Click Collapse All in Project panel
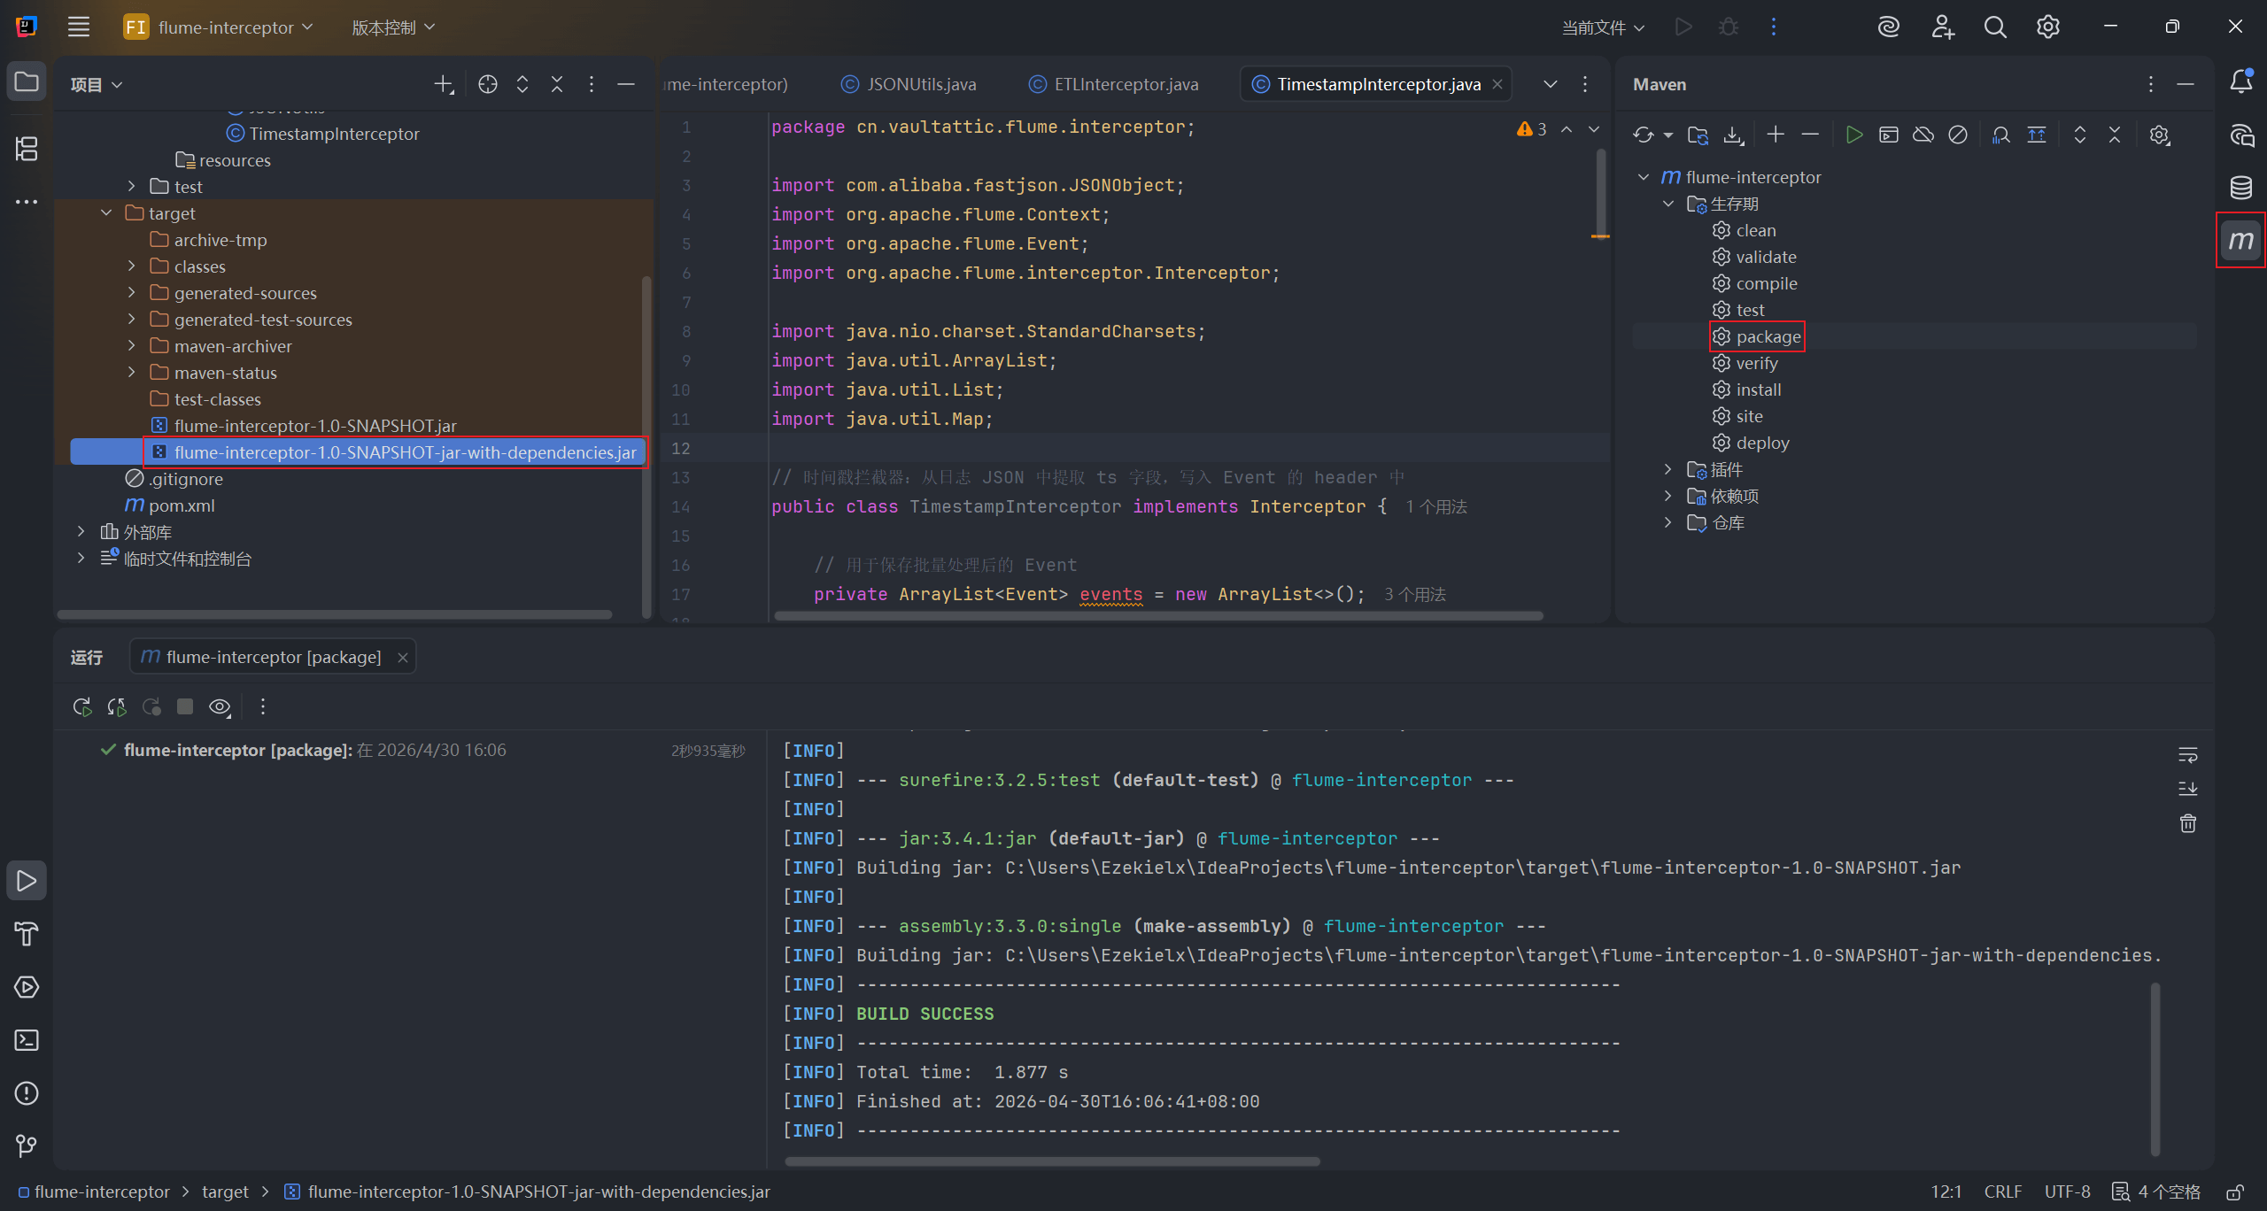 pos(557,84)
